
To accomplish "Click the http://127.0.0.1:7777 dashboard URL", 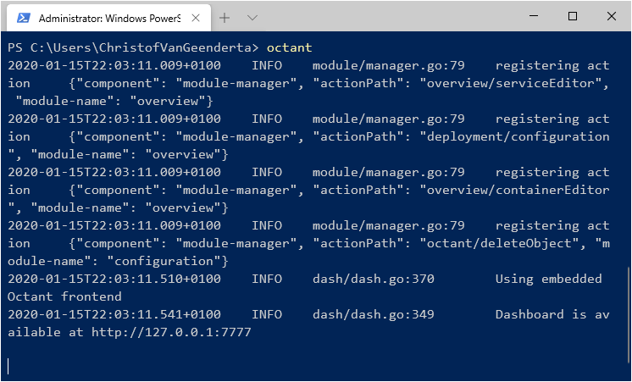I will [x=171, y=332].
